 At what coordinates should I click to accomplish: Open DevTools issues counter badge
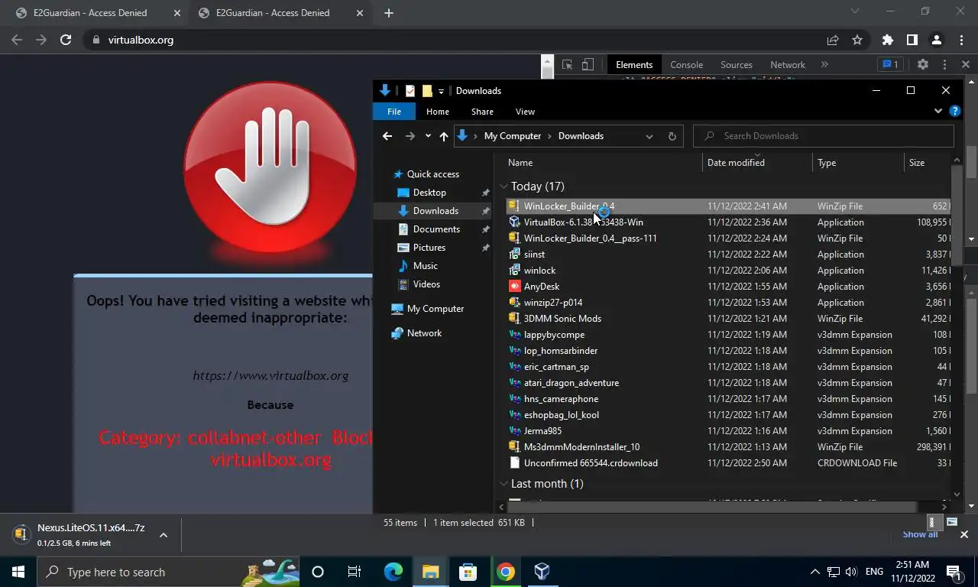pyautogui.click(x=891, y=65)
